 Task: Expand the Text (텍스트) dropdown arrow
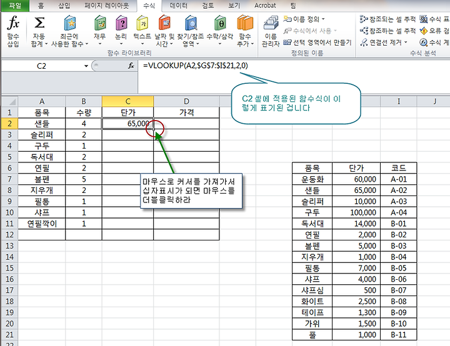click(142, 44)
